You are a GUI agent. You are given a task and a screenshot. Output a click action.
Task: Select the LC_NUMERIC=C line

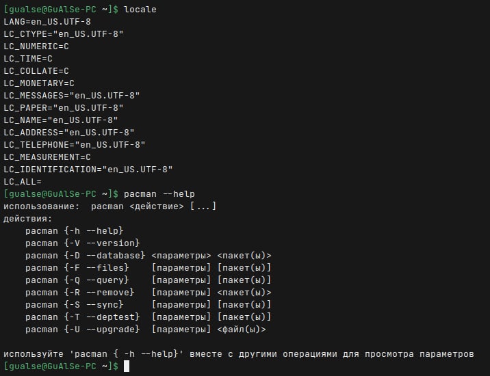click(x=36, y=46)
